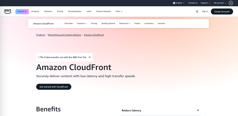Open the Features dropdown in CloudFront nav
Screen dimensions: 238x116
click(x=82, y=24)
